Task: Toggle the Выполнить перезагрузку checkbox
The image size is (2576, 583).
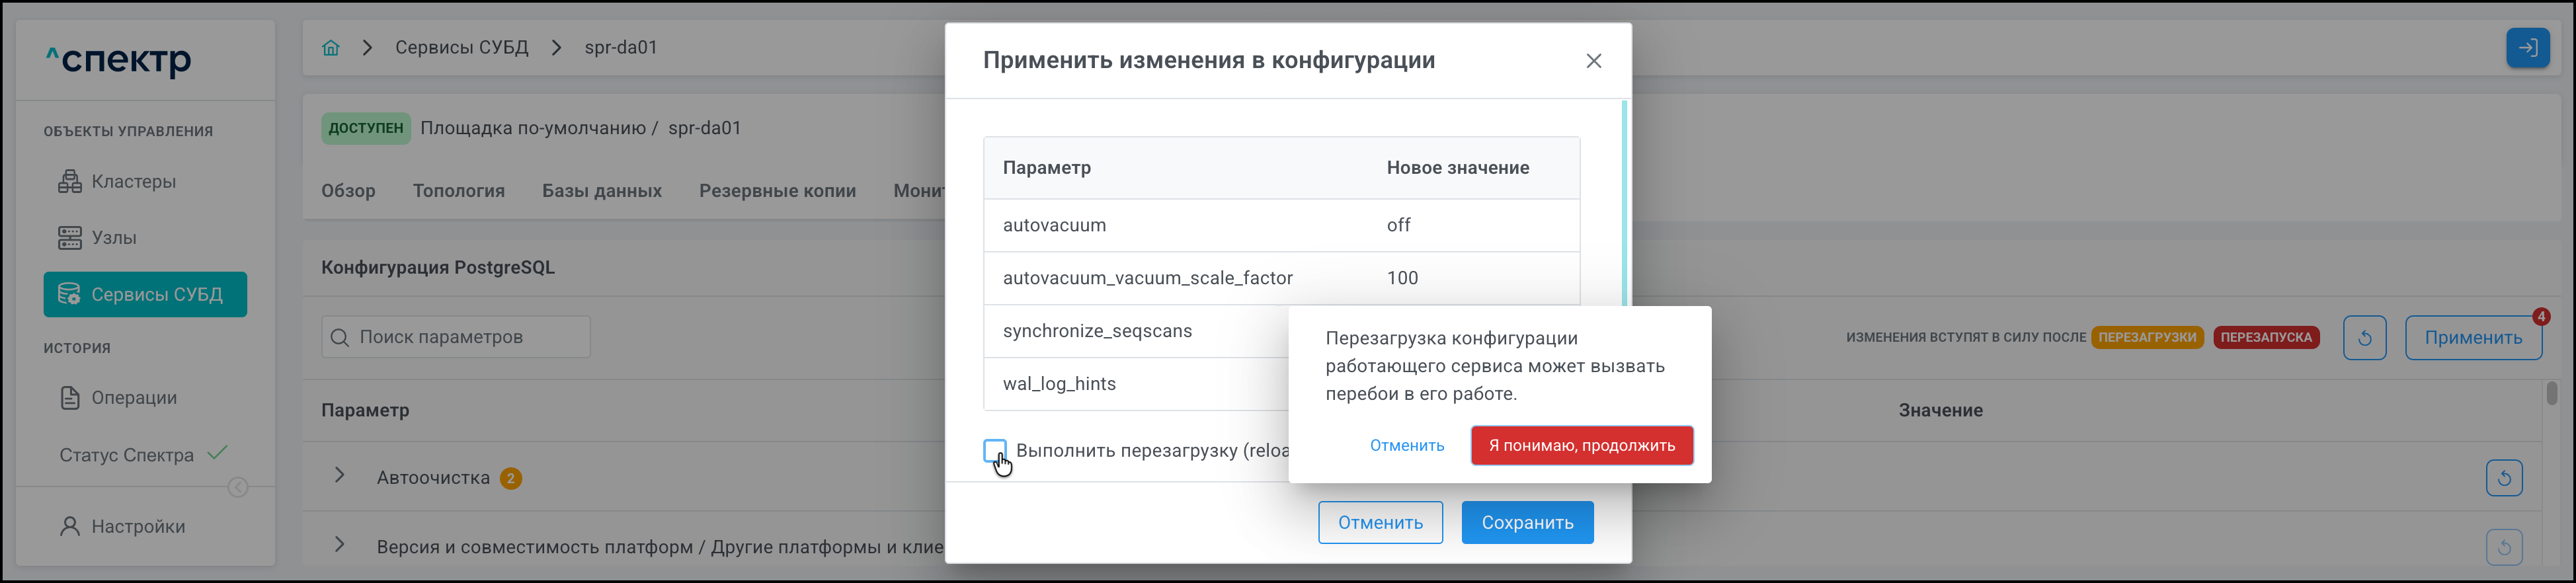Action: click(995, 451)
